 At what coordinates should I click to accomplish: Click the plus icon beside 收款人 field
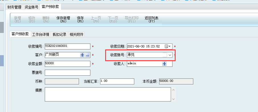pyautogui.click(x=164, y=64)
